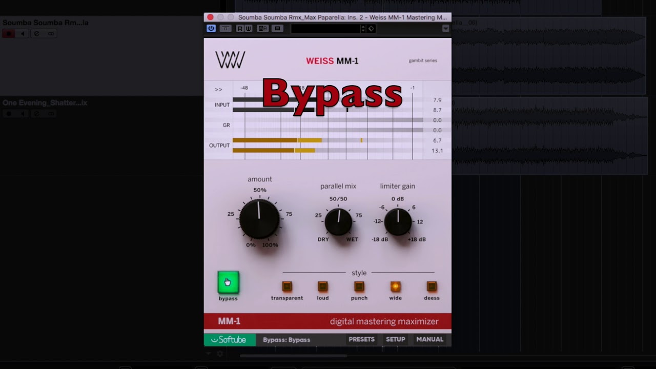Click the Weiss waveform logo

tap(230, 60)
